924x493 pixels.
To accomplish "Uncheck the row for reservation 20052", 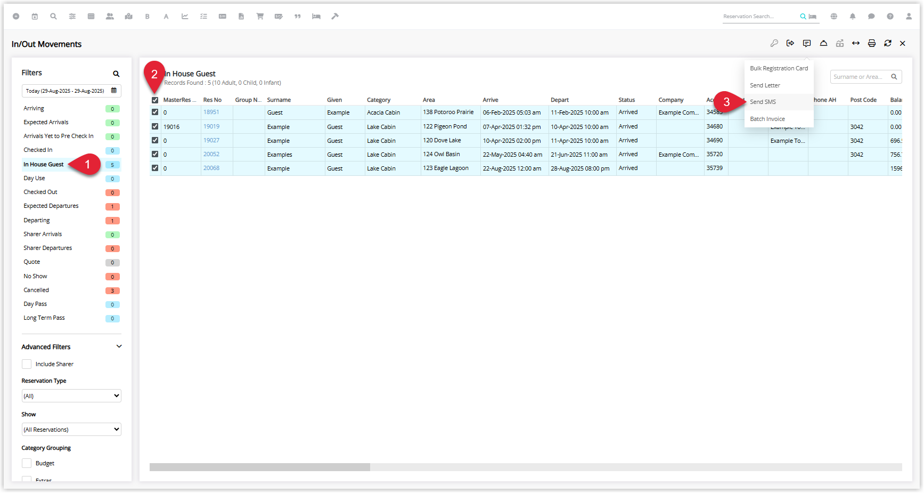I will point(155,155).
